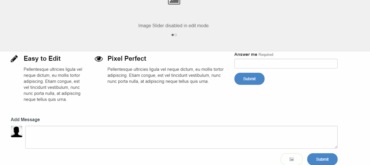Click the broken-image glyph above the slider text

[174, 1]
